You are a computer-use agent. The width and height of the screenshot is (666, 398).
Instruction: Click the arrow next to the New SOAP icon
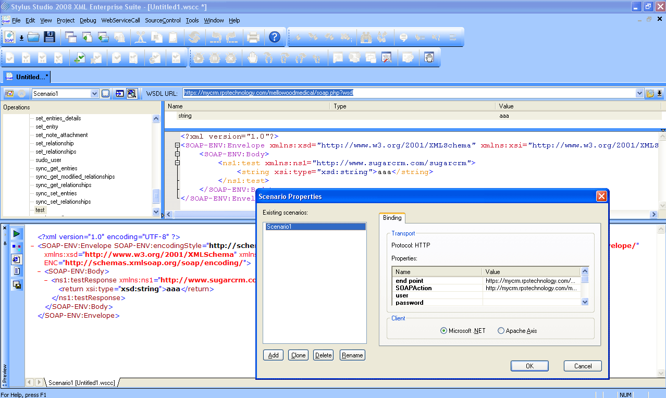pos(21,38)
